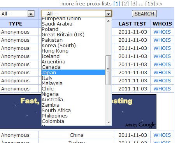Screen dimensions: 179x143
Task: Click 'more free proxy lists' text
Action: pyautogui.click(x=86, y=4)
